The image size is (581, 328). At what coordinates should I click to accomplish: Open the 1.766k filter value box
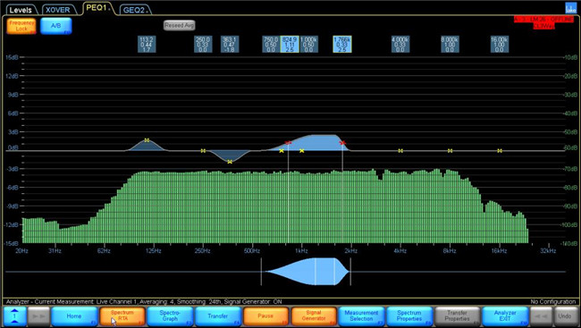coord(342,44)
